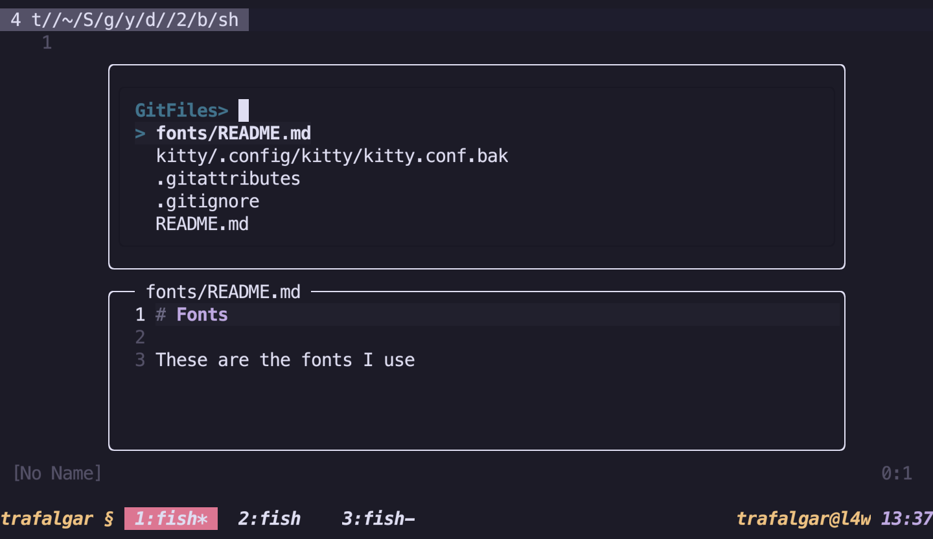933x539 pixels.
Task: Open README.md from the GitFiles results
Action: 202,224
